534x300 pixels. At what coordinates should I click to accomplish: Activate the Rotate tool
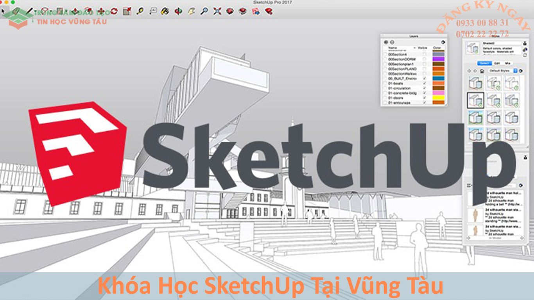(x=114, y=11)
